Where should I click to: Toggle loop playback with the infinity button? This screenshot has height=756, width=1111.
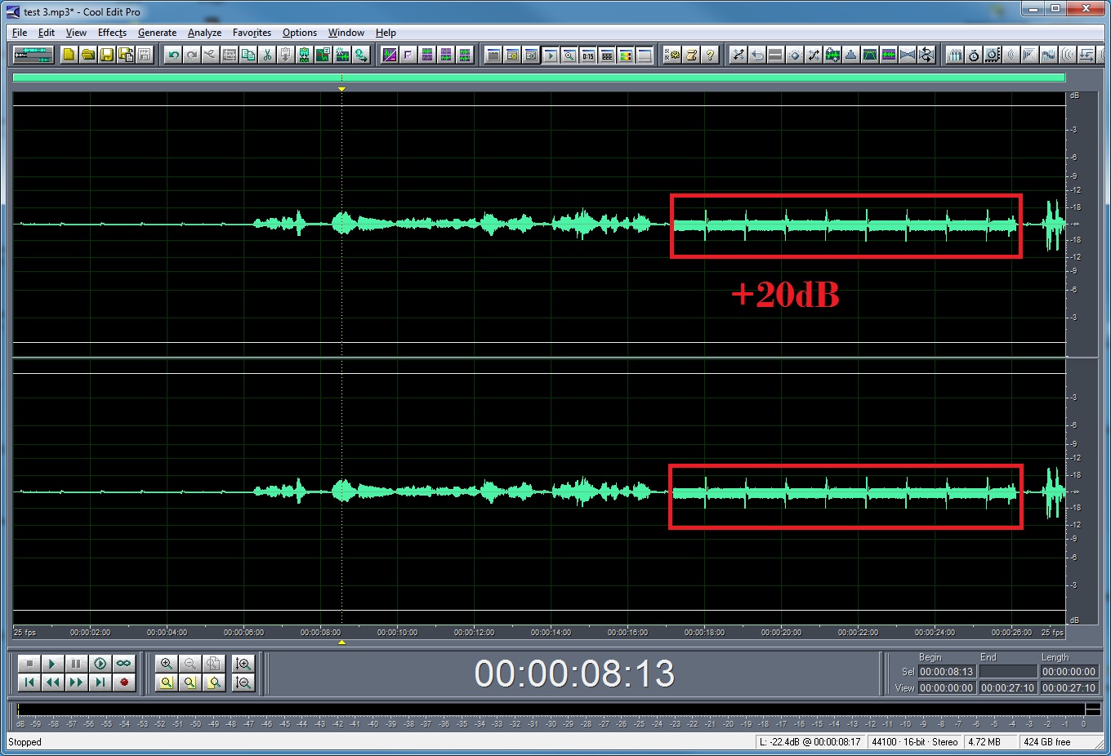tap(123, 664)
